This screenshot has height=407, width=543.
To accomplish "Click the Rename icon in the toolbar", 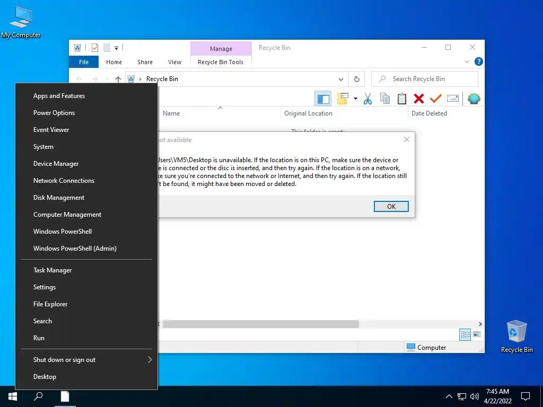I will [x=453, y=99].
